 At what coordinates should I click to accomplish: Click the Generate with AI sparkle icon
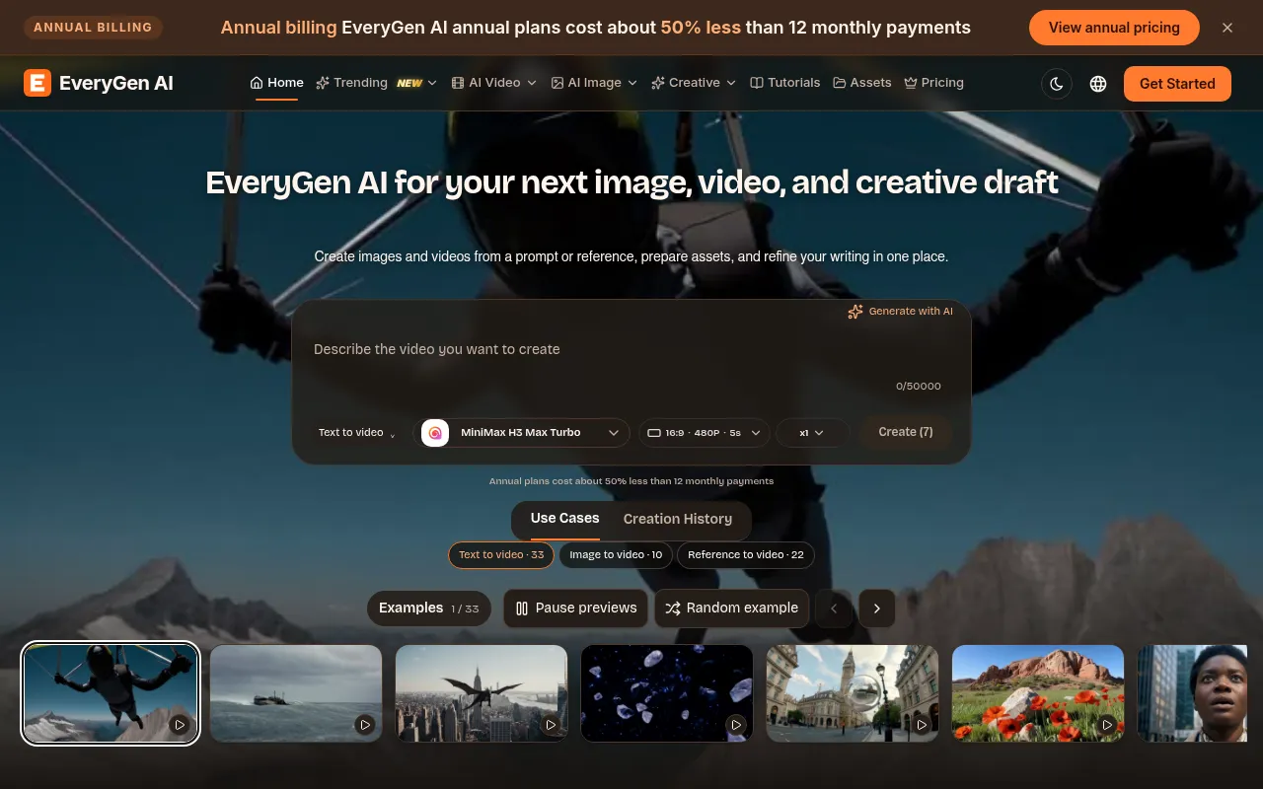pyautogui.click(x=855, y=312)
